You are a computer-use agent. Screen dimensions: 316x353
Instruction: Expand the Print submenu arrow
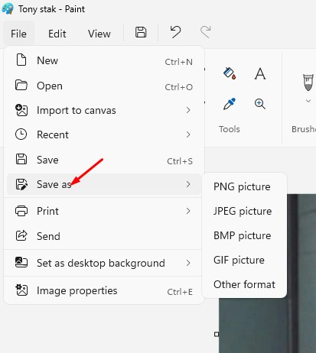pyautogui.click(x=188, y=211)
